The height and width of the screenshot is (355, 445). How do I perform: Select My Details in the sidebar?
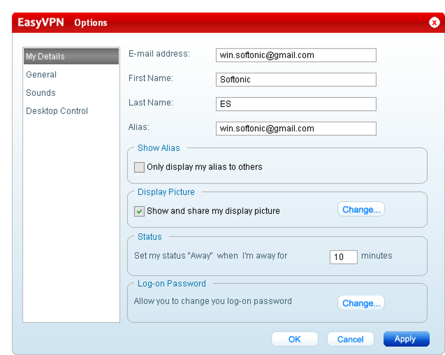point(71,56)
